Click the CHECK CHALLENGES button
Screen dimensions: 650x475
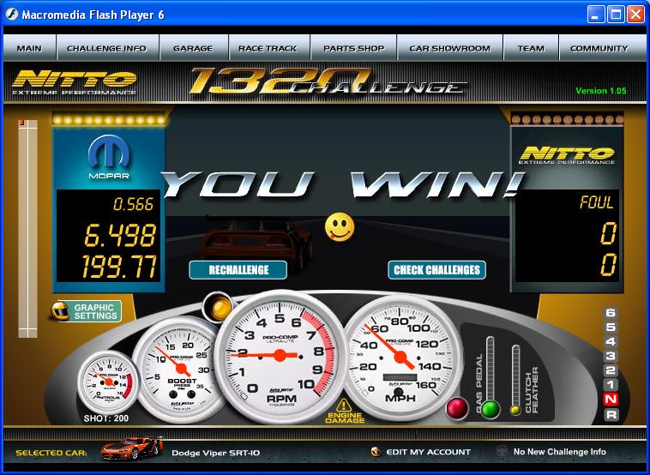coord(437,270)
